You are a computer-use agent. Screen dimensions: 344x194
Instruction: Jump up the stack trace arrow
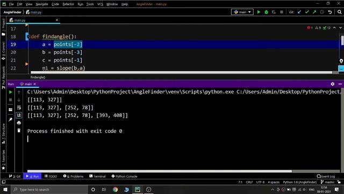[19, 92]
